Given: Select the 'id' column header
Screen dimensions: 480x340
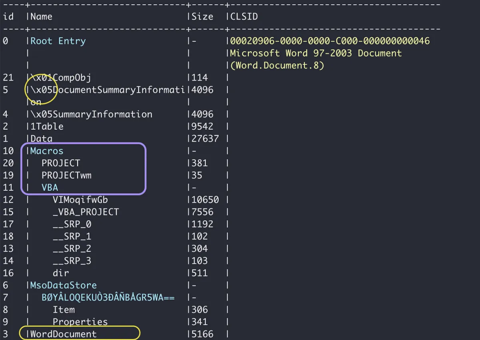Looking at the screenshot, I should (x=8, y=16).
